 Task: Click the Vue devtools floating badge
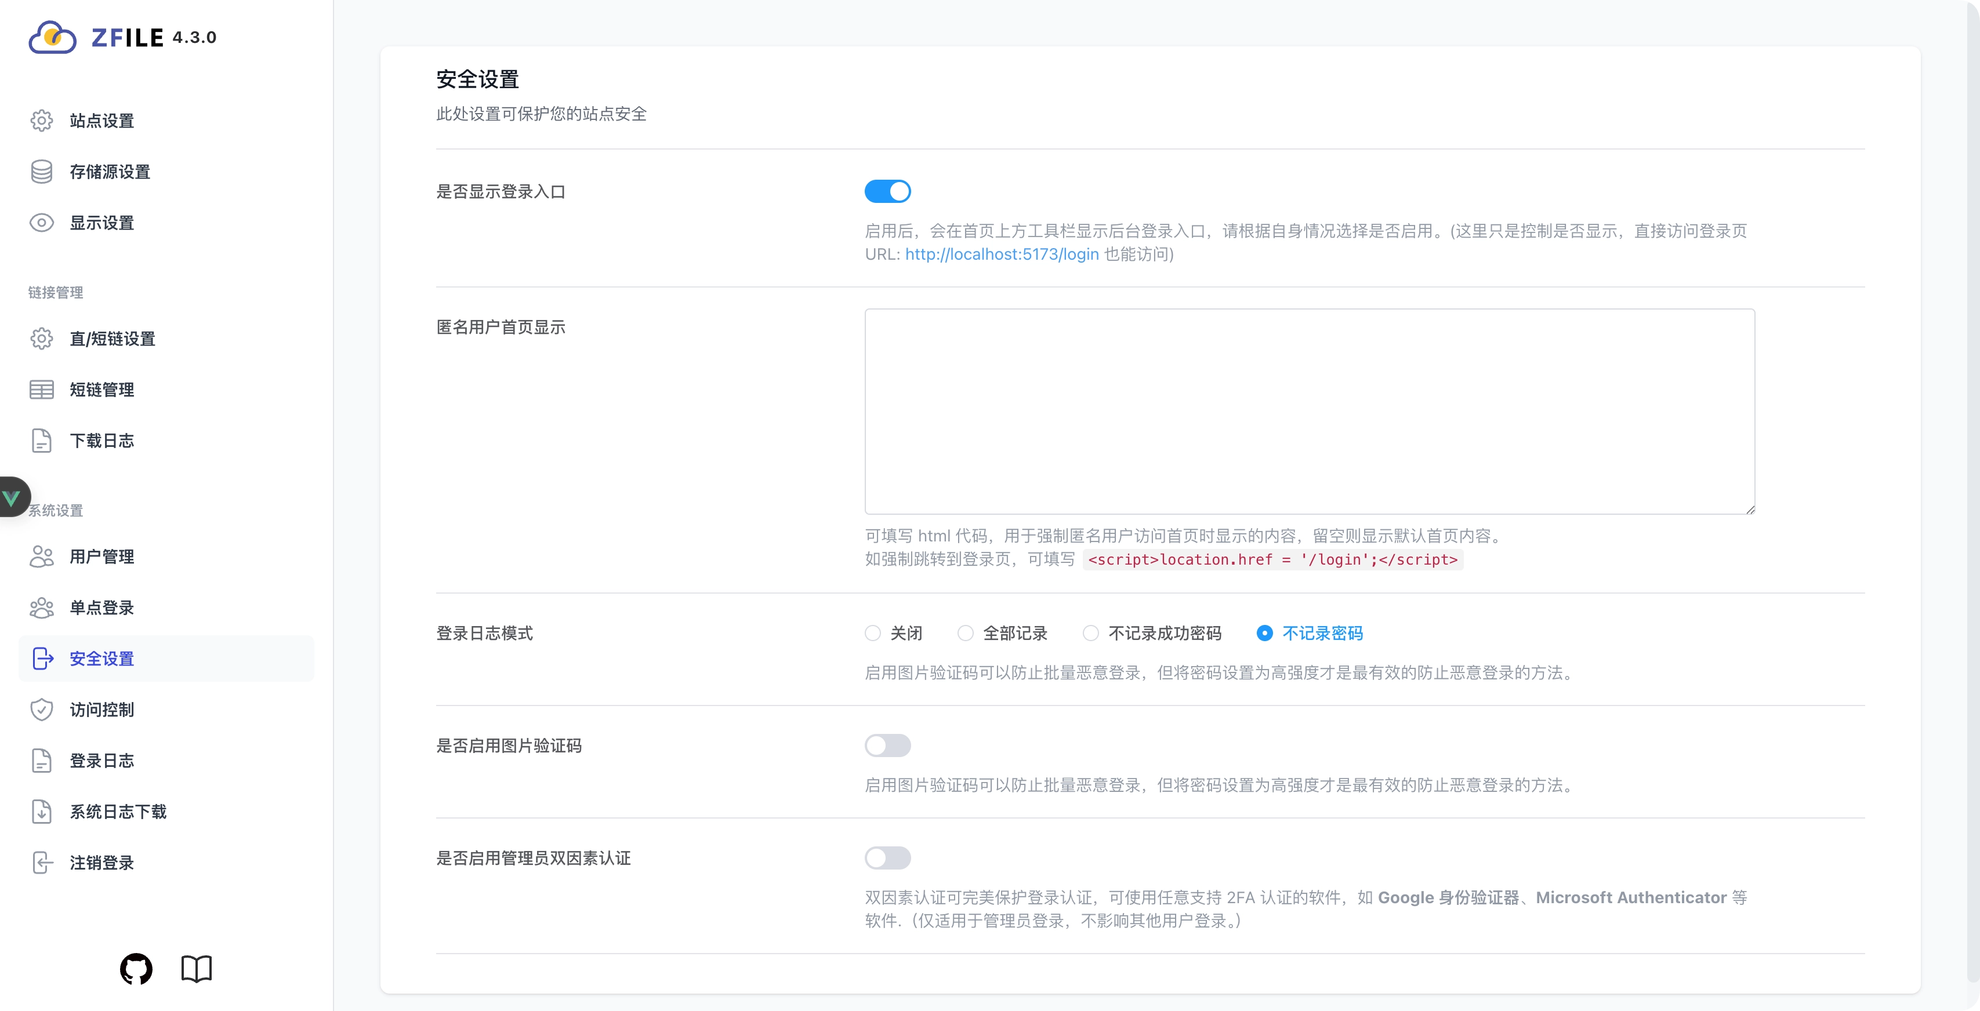pos(14,497)
